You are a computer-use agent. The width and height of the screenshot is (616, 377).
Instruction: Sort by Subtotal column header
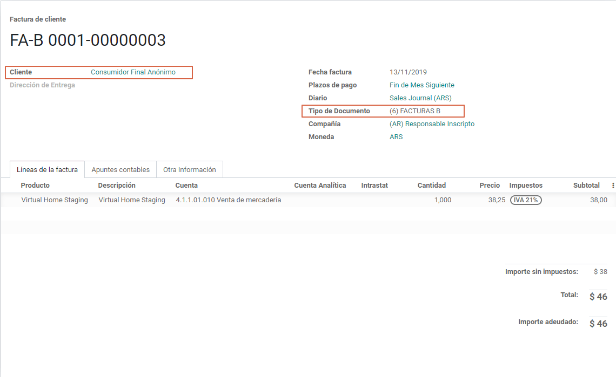(586, 186)
